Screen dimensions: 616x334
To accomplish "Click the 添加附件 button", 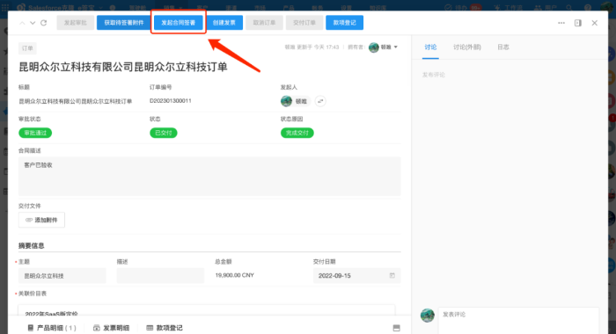I will pyautogui.click(x=41, y=220).
